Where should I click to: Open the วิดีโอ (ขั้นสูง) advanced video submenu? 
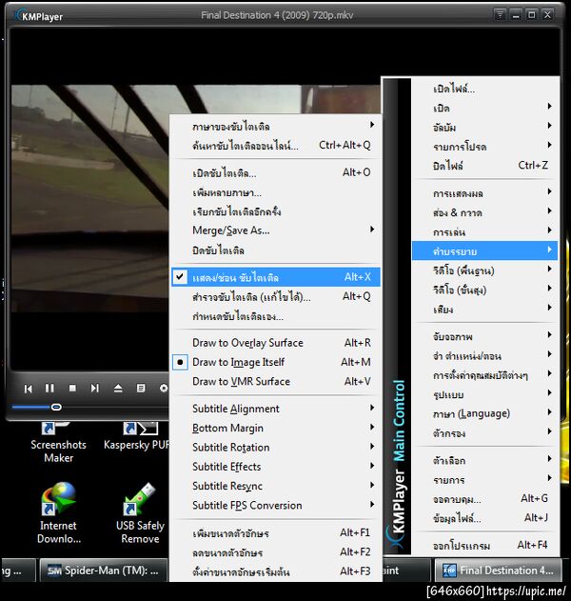484,290
